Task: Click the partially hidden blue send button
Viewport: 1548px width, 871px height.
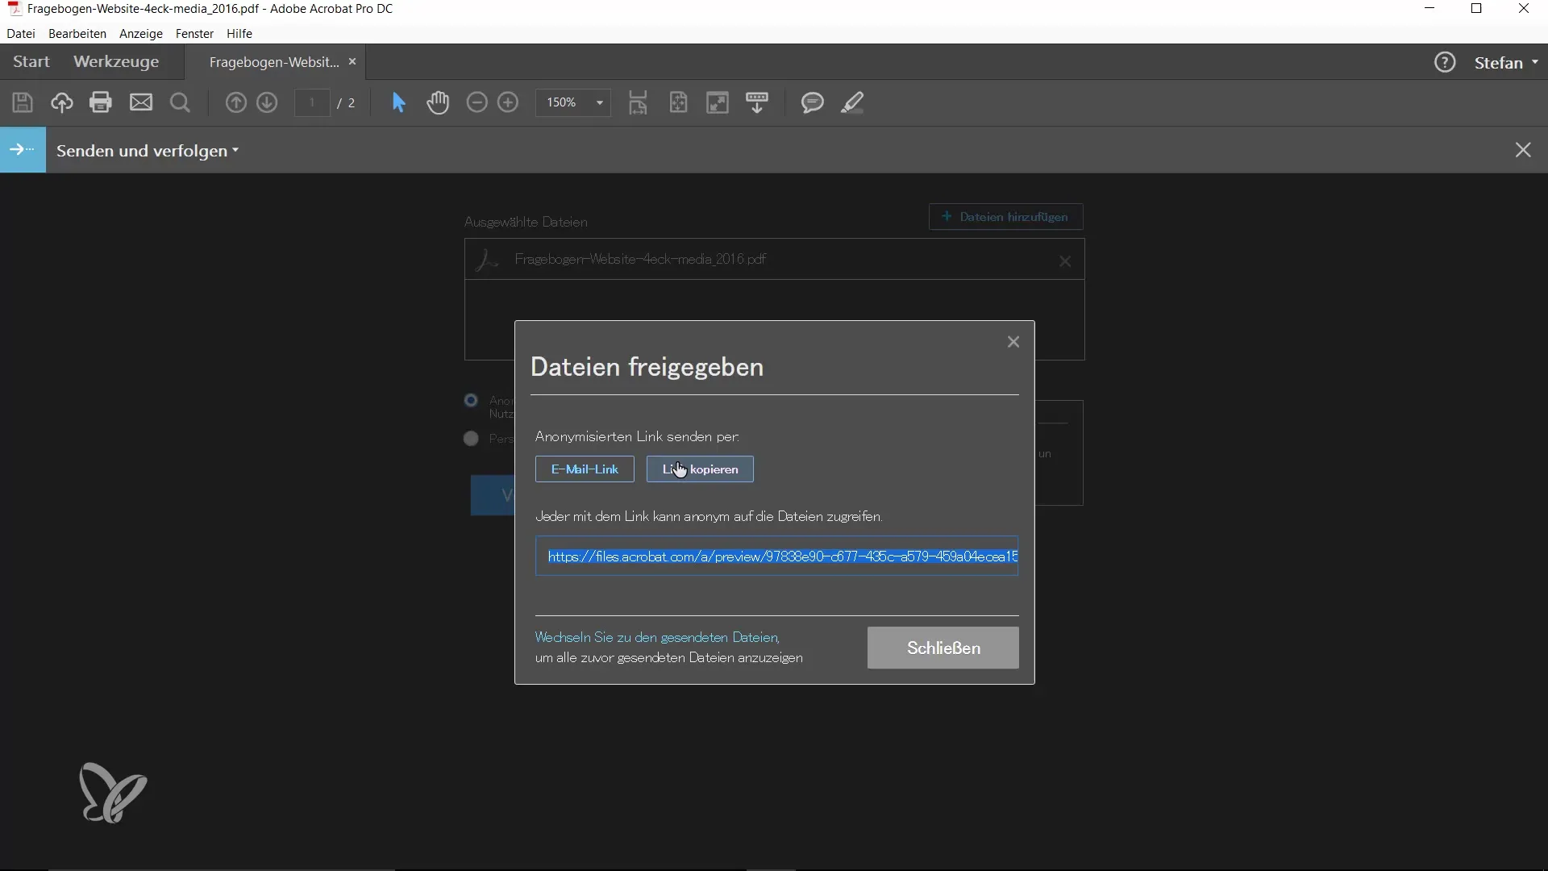Action: (x=493, y=495)
